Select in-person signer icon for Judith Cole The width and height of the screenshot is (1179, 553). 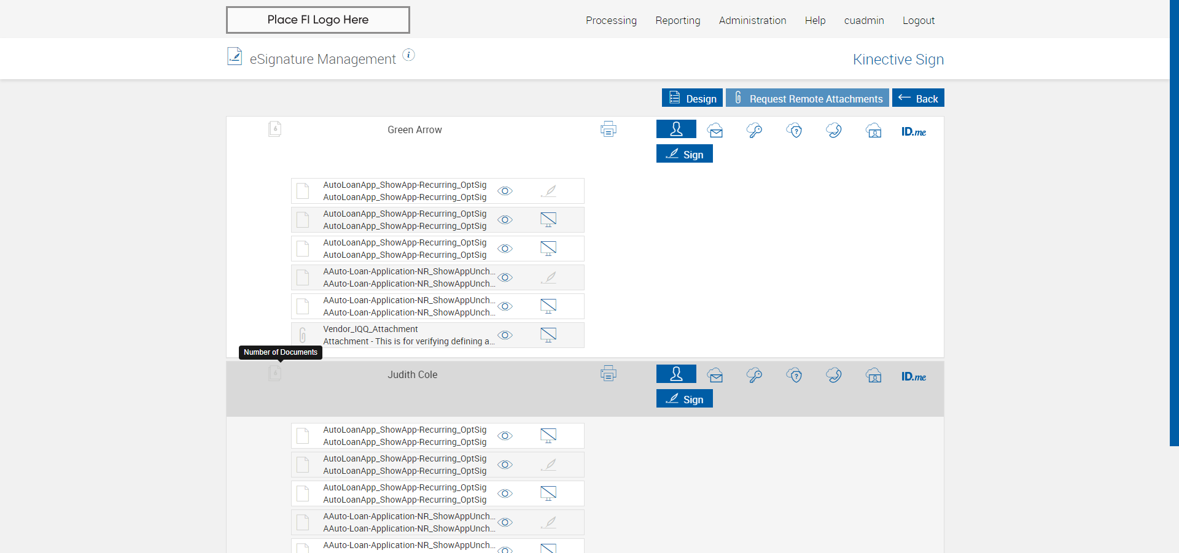coord(676,374)
